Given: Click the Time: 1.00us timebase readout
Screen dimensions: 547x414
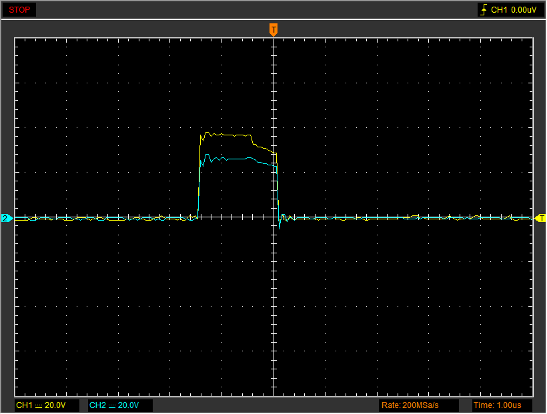Looking at the screenshot, I should pos(502,405).
